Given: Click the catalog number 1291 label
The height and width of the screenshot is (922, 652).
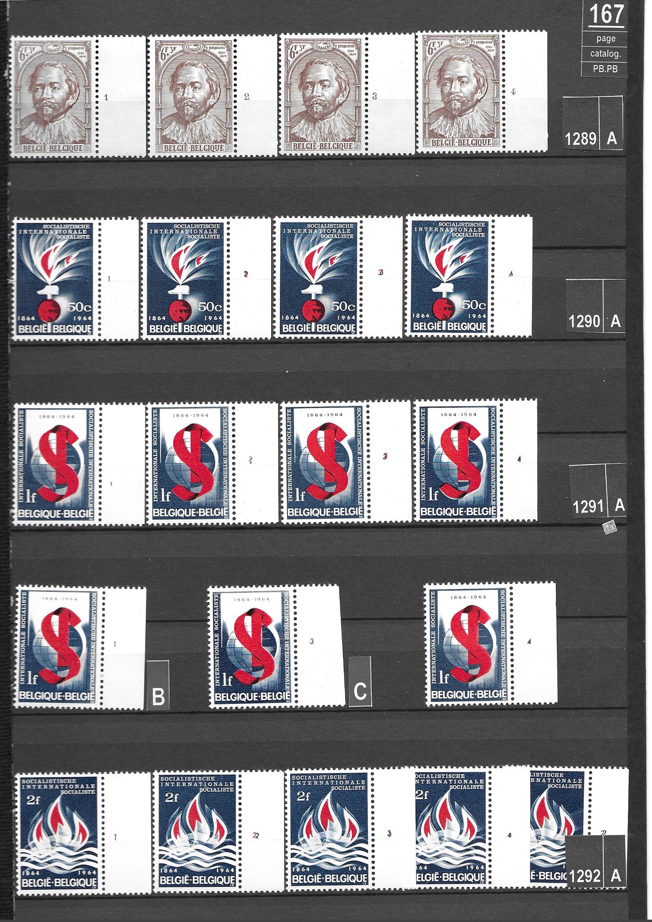Looking at the screenshot, I should click(x=588, y=507).
